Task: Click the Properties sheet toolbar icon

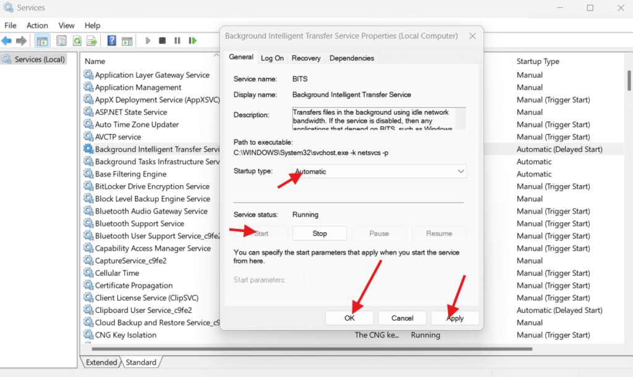Action: 61,41
